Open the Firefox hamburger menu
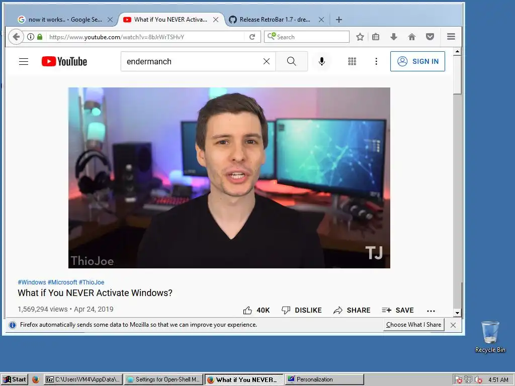This screenshot has height=386, width=515. click(451, 36)
